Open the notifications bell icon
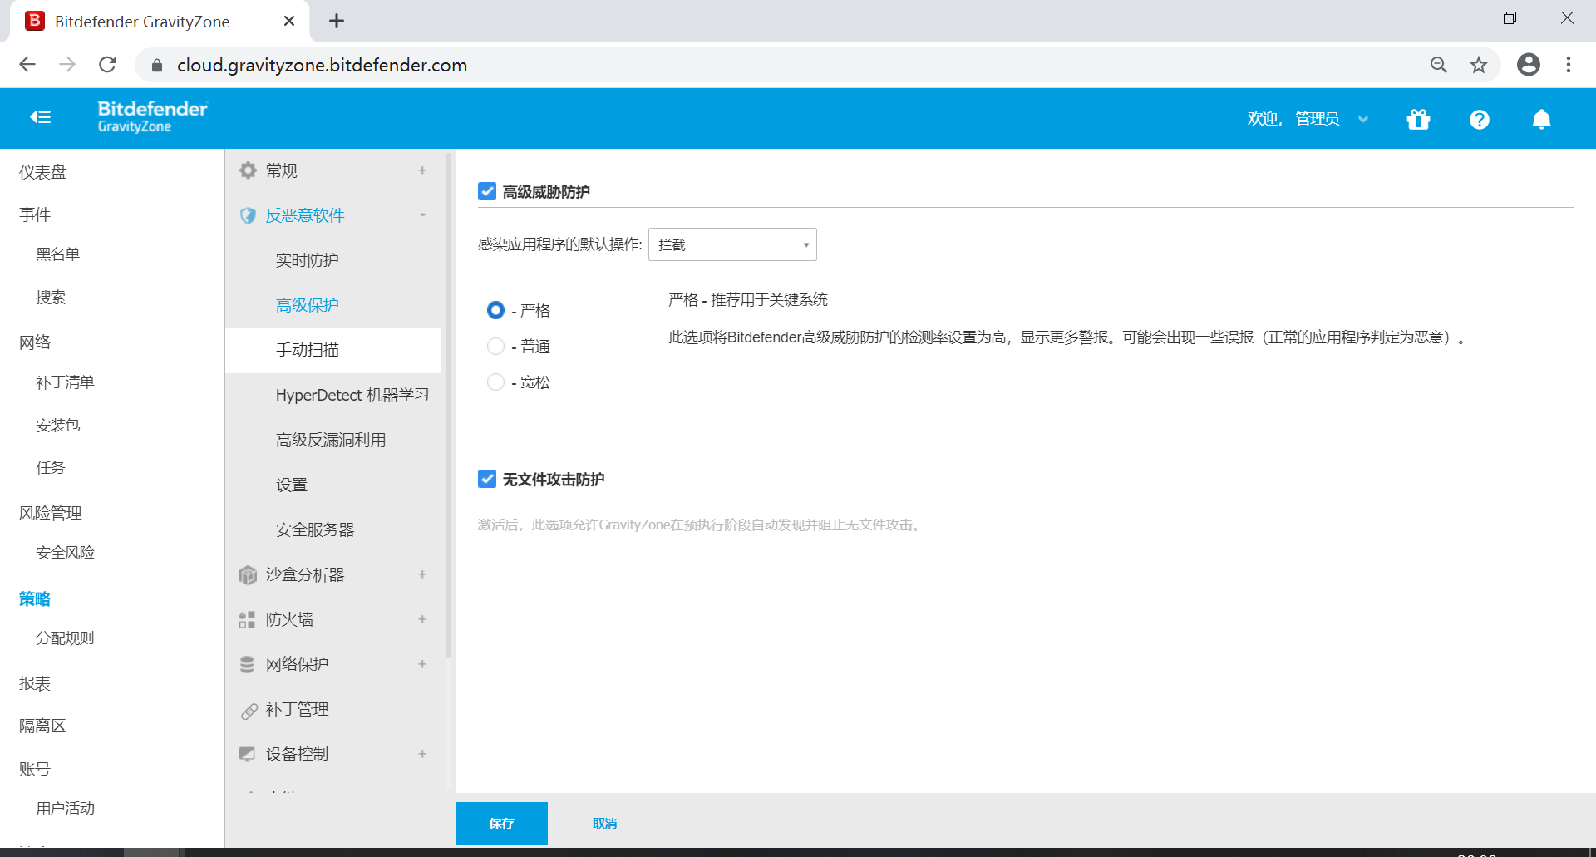 [1541, 120]
